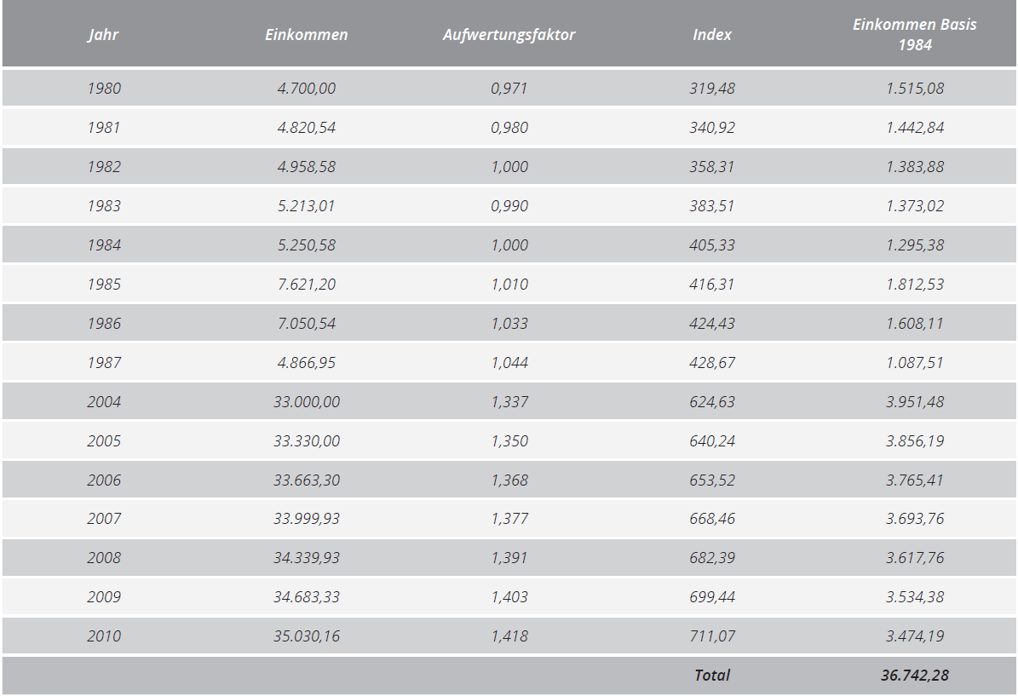Select the year cell 1981

pos(104,127)
